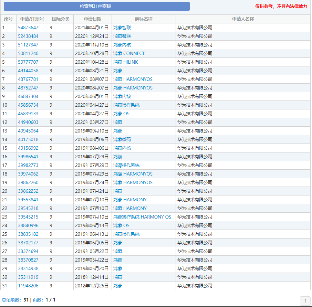
Task: Select the date 2018年12月14日
Action: (92, 277)
